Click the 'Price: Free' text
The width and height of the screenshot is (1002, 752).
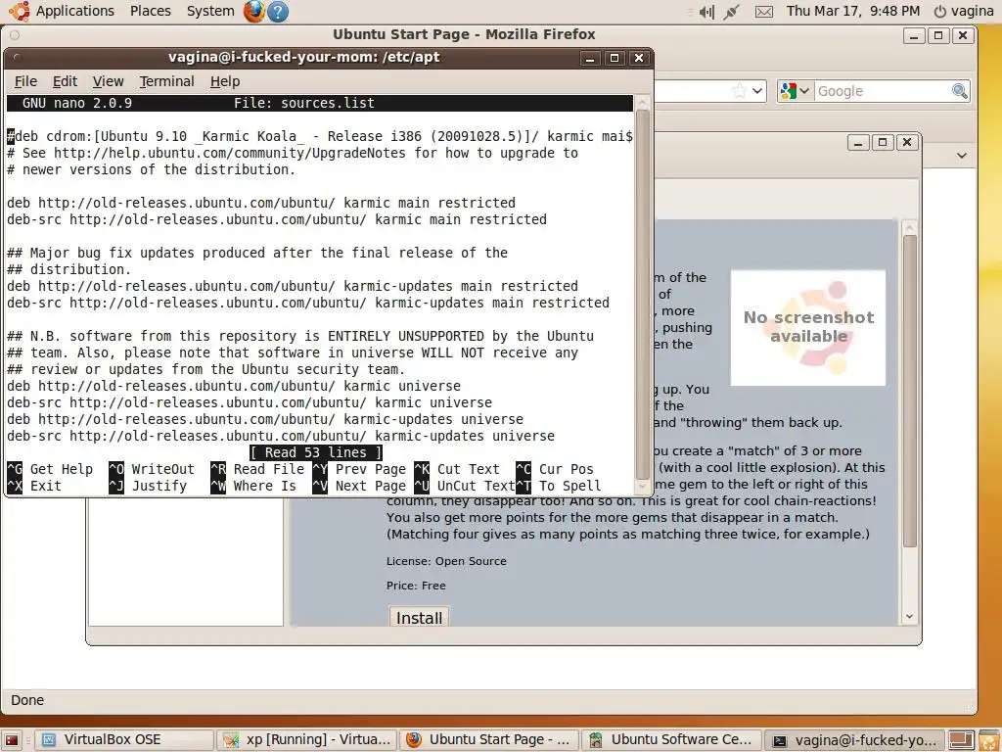pos(416,586)
